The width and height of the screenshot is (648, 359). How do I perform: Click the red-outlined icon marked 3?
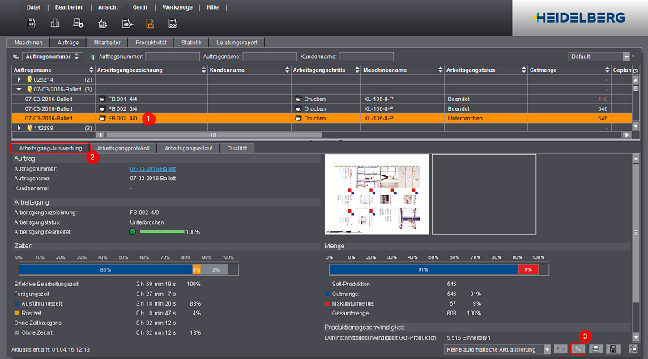(x=578, y=348)
